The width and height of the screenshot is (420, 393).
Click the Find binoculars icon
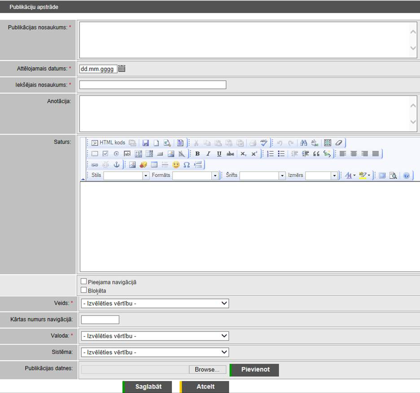pyautogui.click(x=304, y=143)
